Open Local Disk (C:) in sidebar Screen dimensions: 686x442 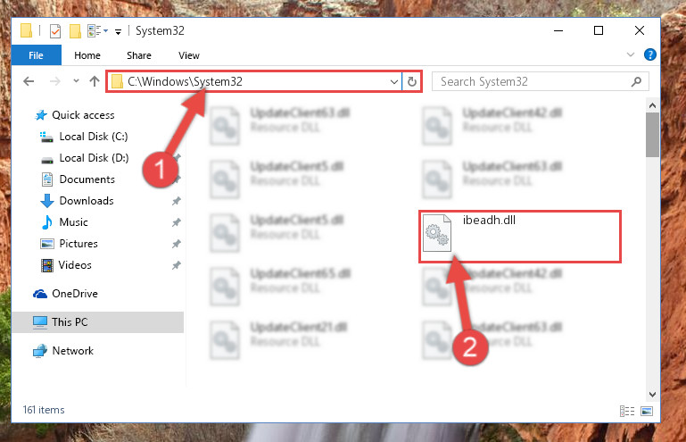pos(84,137)
